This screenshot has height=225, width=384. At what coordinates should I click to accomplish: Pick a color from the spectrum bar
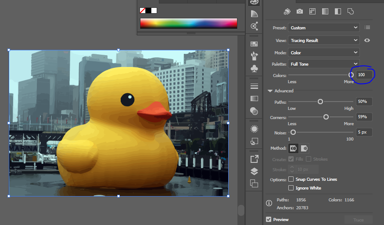(x=189, y=24)
